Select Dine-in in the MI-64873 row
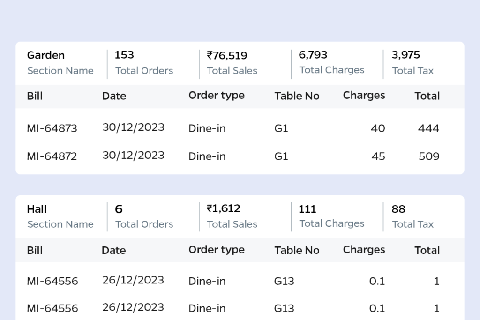This screenshot has width=480, height=320. click(x=207, y=128)
